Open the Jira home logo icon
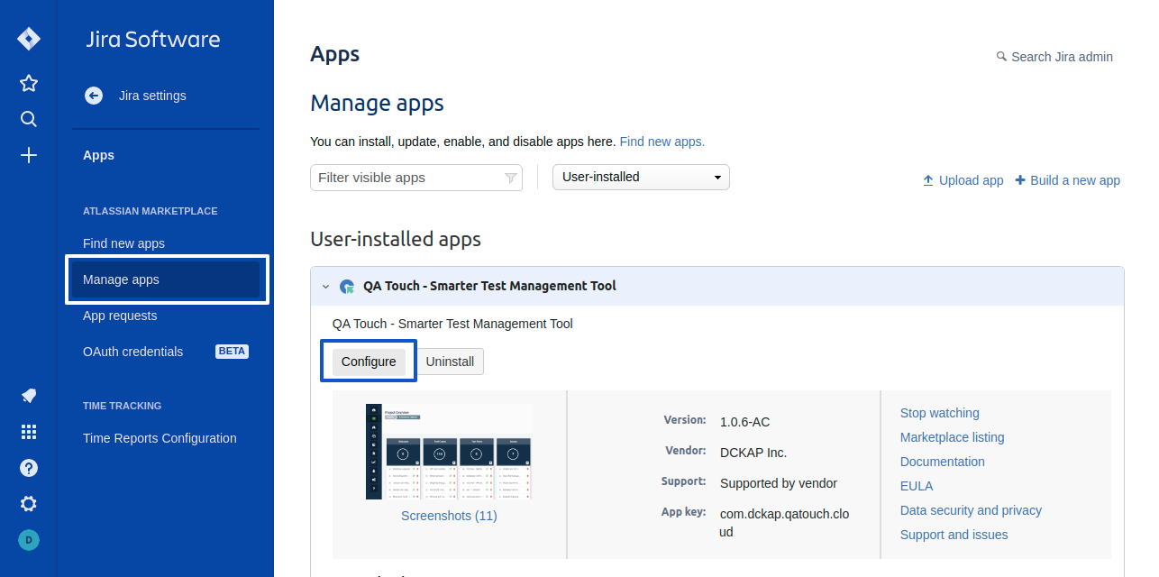 pos(29,39)
